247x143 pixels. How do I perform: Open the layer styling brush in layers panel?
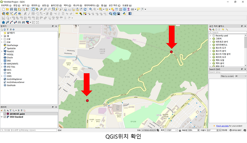coord(2,110)
